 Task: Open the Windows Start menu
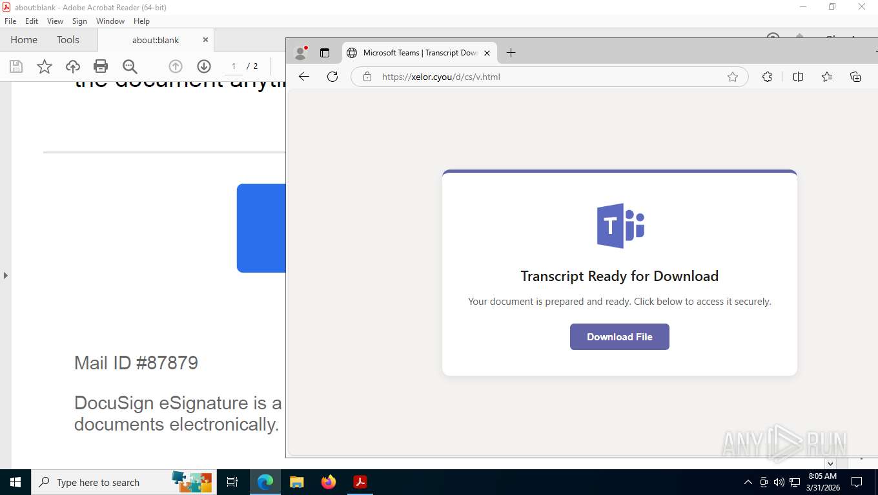(15, 482)
